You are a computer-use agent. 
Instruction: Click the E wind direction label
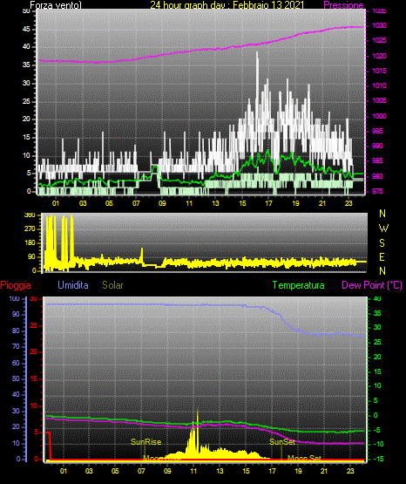(382, 256)
